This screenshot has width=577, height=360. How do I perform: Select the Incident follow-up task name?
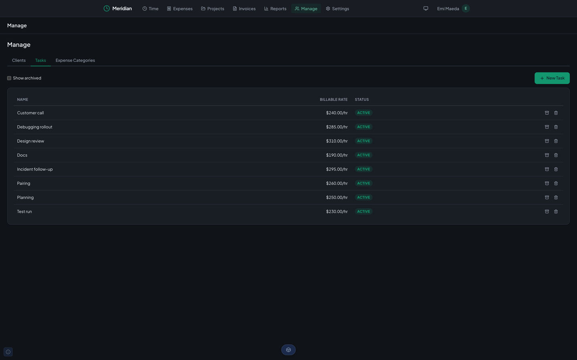35,169
